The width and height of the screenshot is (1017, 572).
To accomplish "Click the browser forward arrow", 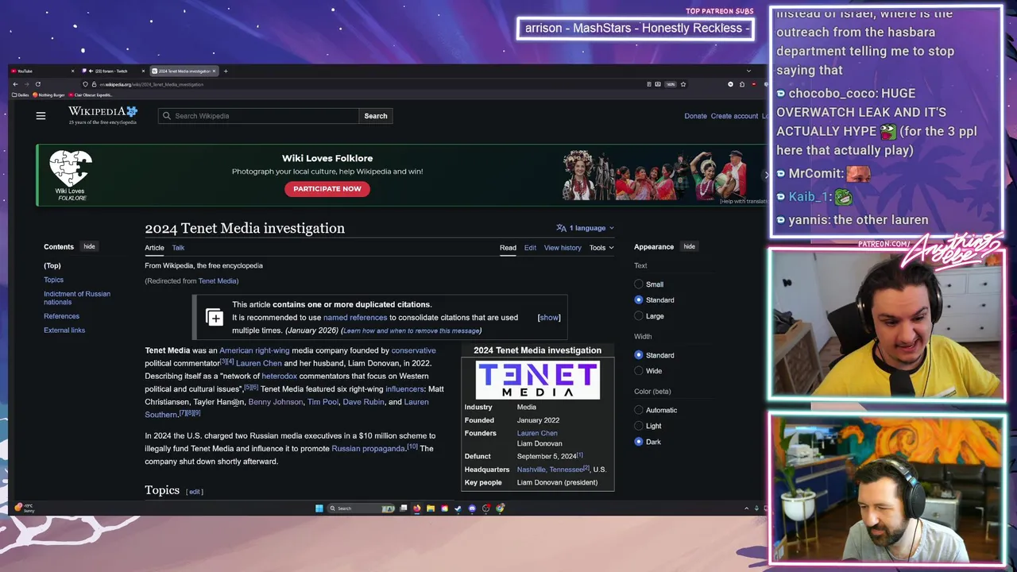I will click(x=26, y=84).
